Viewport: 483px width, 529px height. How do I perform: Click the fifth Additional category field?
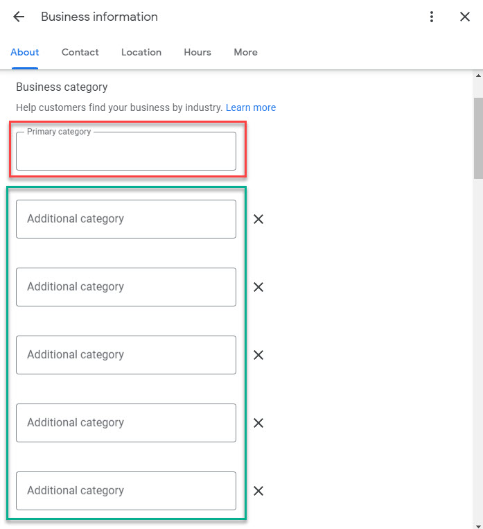coord(126,491)
